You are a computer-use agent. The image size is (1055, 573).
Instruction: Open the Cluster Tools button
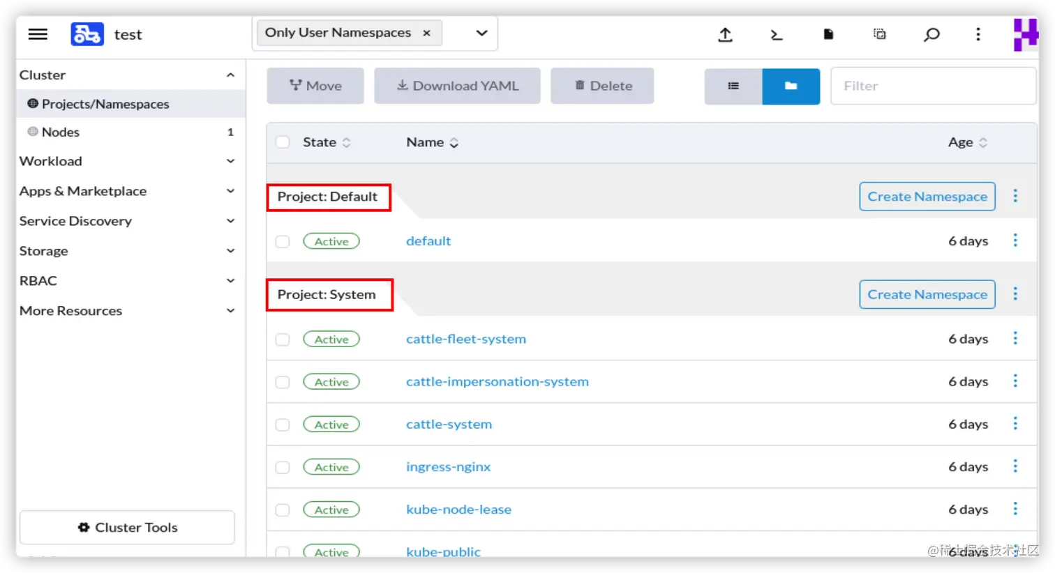point(127,528)
